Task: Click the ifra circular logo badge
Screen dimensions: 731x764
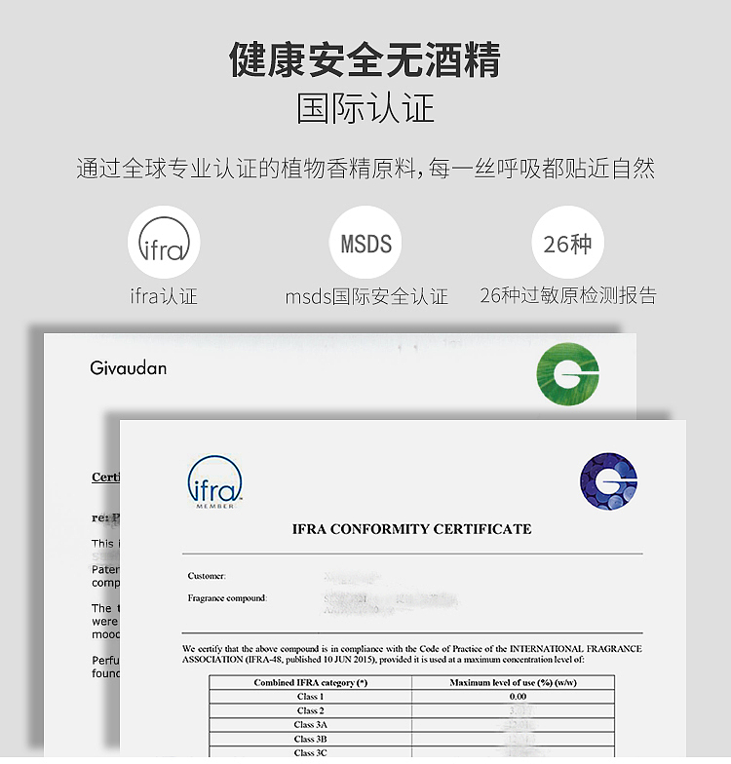Action: [x=164, y=242]
